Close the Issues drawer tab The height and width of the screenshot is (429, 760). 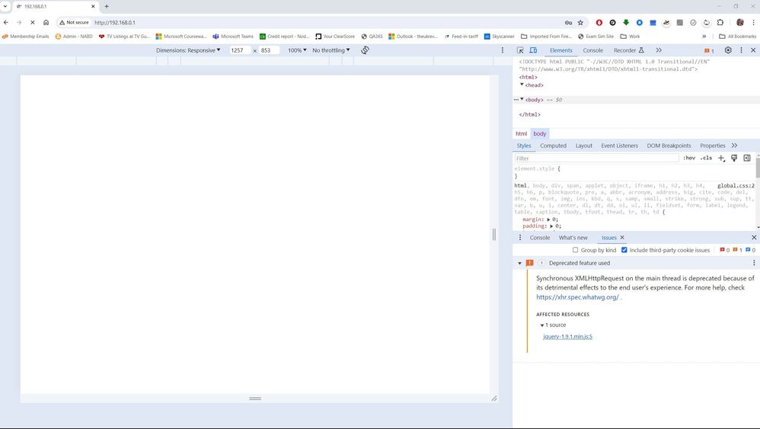(622, 238)
